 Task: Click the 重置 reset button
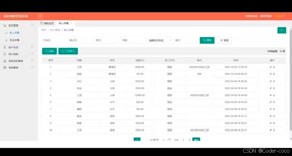224,40
